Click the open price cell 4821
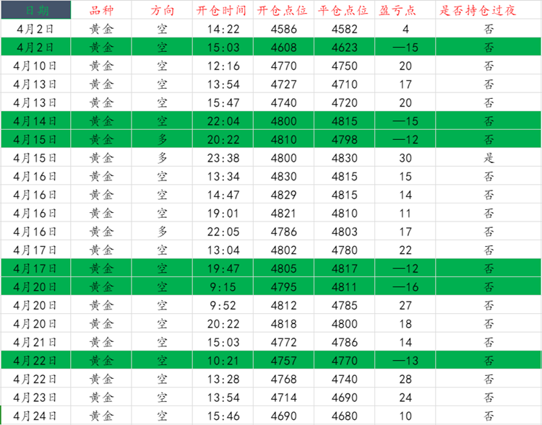Screen dimensions: 542x425 tap(284, 213)
